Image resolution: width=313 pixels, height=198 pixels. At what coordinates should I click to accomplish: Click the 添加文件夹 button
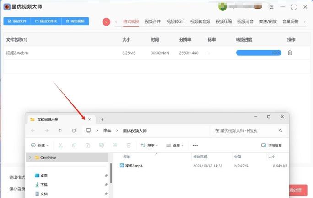click(x=46, y=21)
